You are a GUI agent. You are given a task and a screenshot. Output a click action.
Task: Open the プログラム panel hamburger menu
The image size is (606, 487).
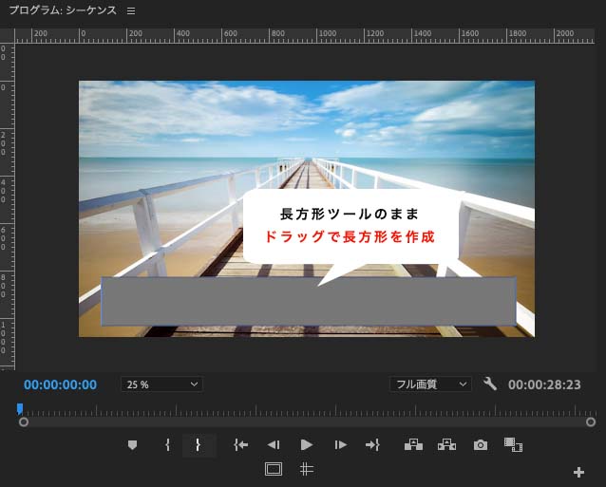[131, 11]
